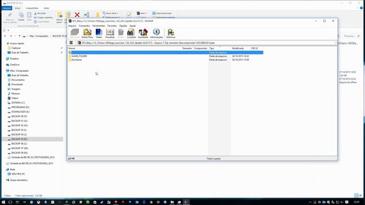Viewport: 365px width, 205px height.
Task: Click the Modificado column header in WinRAR
Action: pyautogui.click(x=238, y=48)
